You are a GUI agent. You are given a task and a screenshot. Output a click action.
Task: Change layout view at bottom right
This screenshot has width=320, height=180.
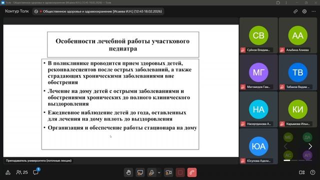coord(302,172)
